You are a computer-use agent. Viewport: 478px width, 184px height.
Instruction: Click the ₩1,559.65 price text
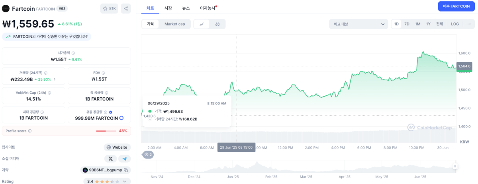(x=28, y=24)
